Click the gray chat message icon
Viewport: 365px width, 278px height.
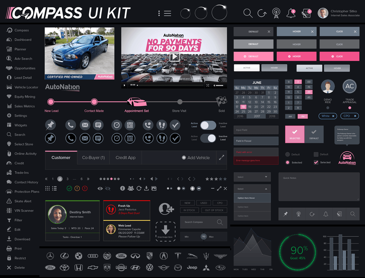tap(98, 125)
